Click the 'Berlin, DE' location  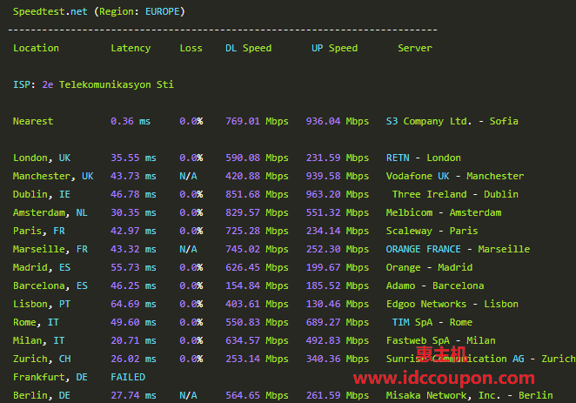(42, 395)
